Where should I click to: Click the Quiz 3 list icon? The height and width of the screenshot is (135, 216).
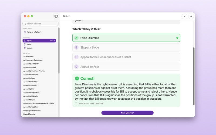(25, 48)
